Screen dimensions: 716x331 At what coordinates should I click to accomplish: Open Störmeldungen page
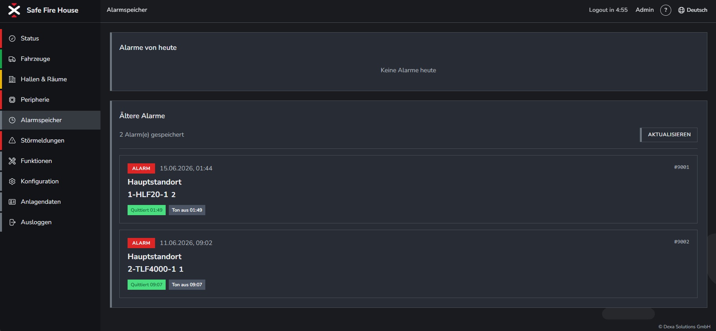click(50, 141)
